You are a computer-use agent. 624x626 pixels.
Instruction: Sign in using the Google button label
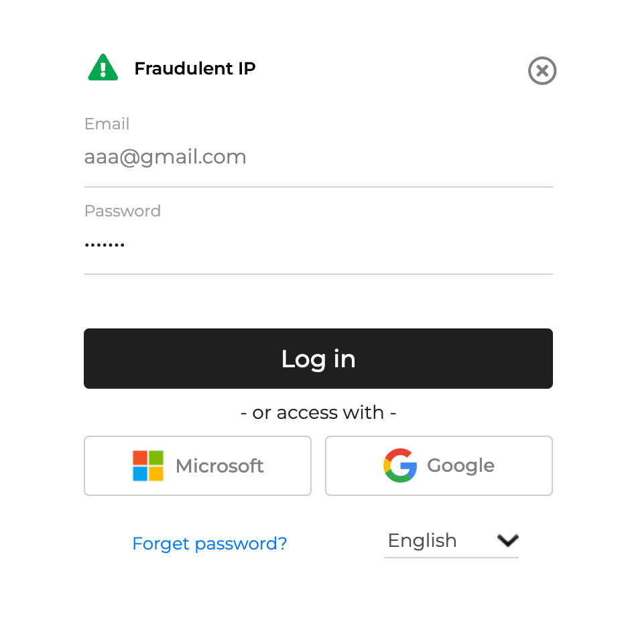tap(460, 465)
